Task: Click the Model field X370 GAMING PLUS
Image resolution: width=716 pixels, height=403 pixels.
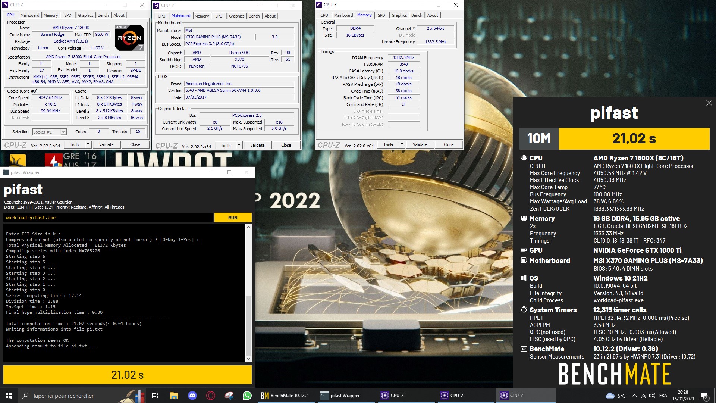Action: [x=220, y=37]
